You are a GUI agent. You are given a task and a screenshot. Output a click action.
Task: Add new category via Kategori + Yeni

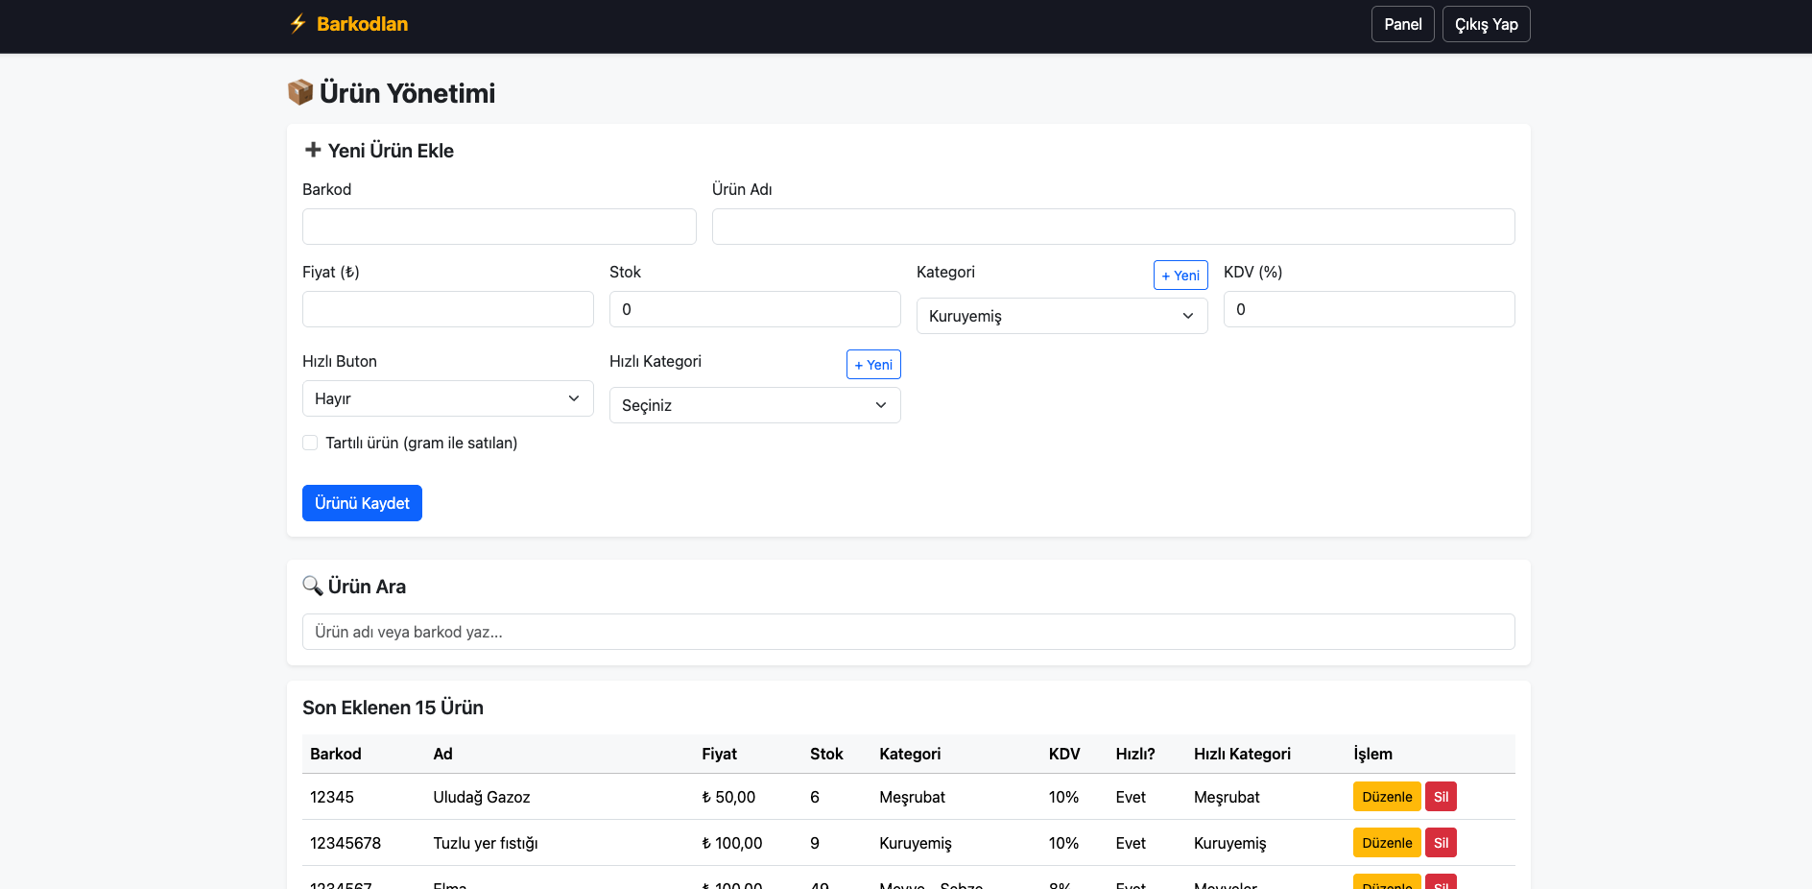[1180, 276]
